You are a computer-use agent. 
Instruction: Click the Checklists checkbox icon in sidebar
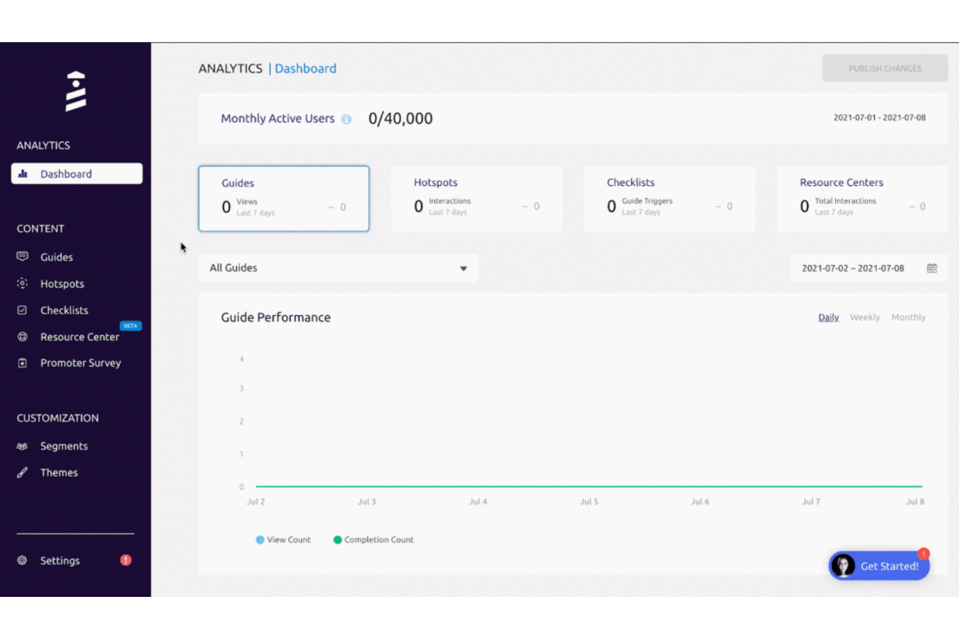23,310
